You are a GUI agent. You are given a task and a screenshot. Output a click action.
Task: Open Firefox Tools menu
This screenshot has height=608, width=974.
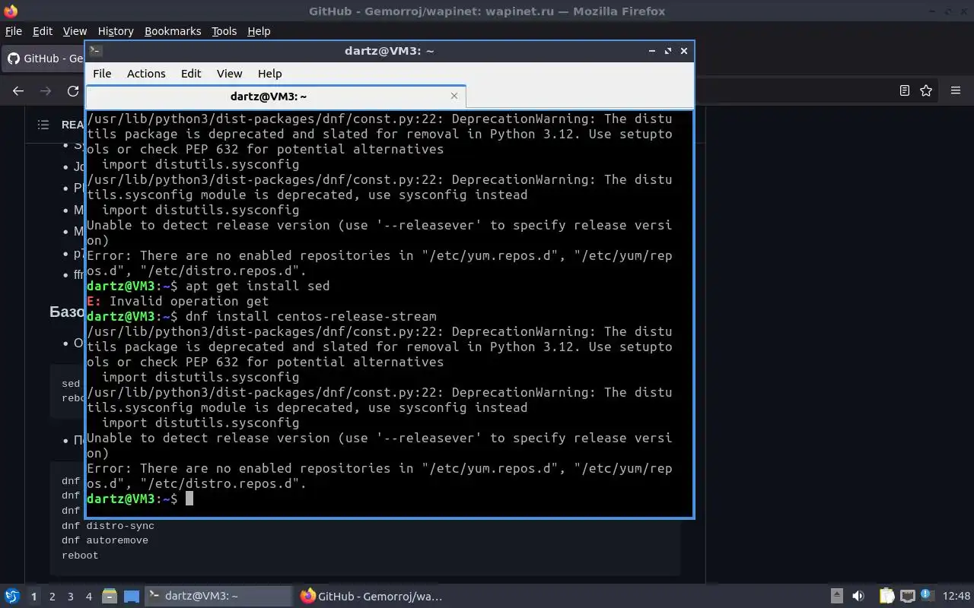tap(224, 31)
